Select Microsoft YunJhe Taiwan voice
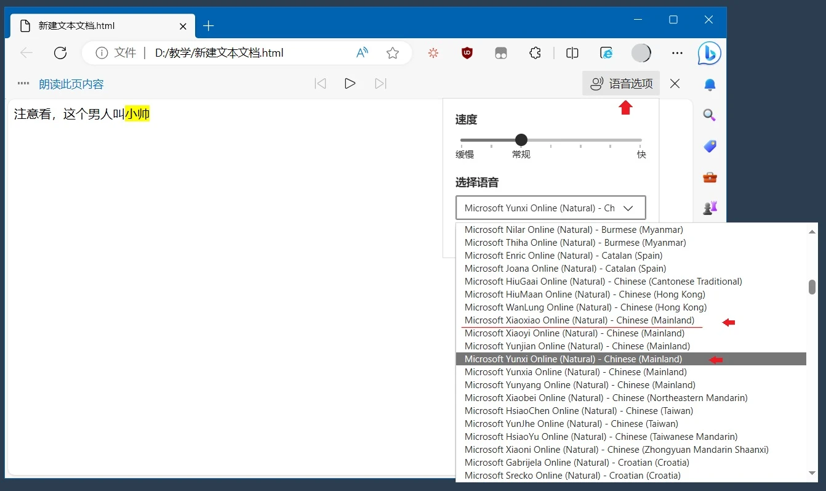 coord(631,424)
